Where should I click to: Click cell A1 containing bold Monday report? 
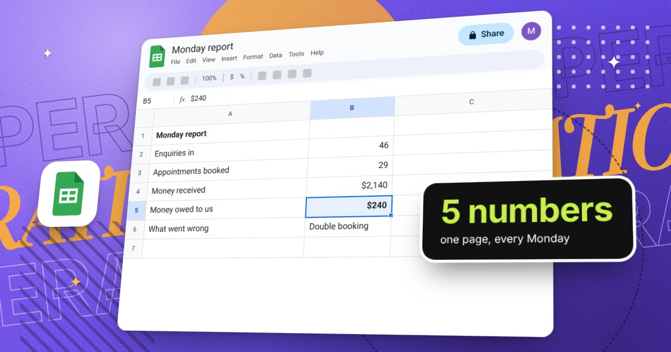tap(230, 133)
